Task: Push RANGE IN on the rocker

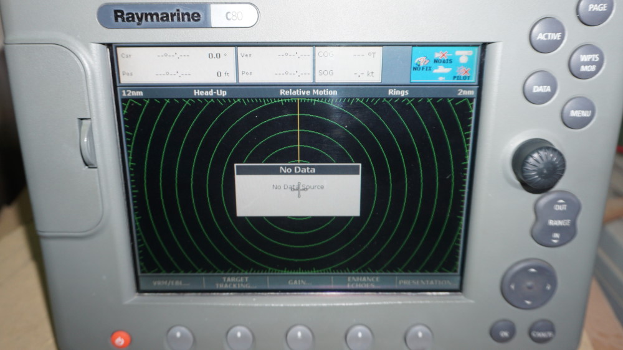Action: point(556,236)
